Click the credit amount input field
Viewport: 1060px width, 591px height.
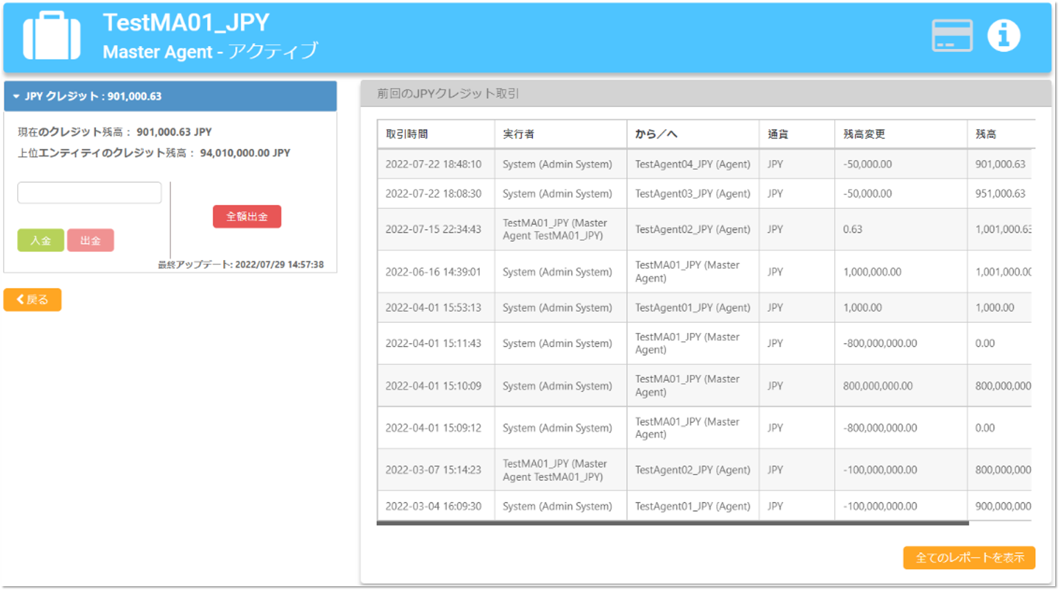click(x=90, y=193)
